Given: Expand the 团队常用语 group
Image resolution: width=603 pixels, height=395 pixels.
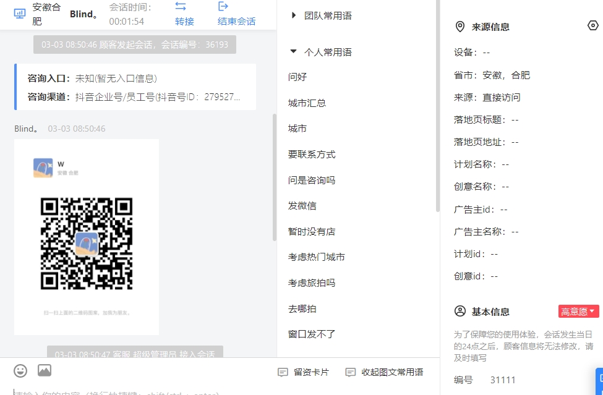Looking at the screenshot, I should click(x=293, y=15).
